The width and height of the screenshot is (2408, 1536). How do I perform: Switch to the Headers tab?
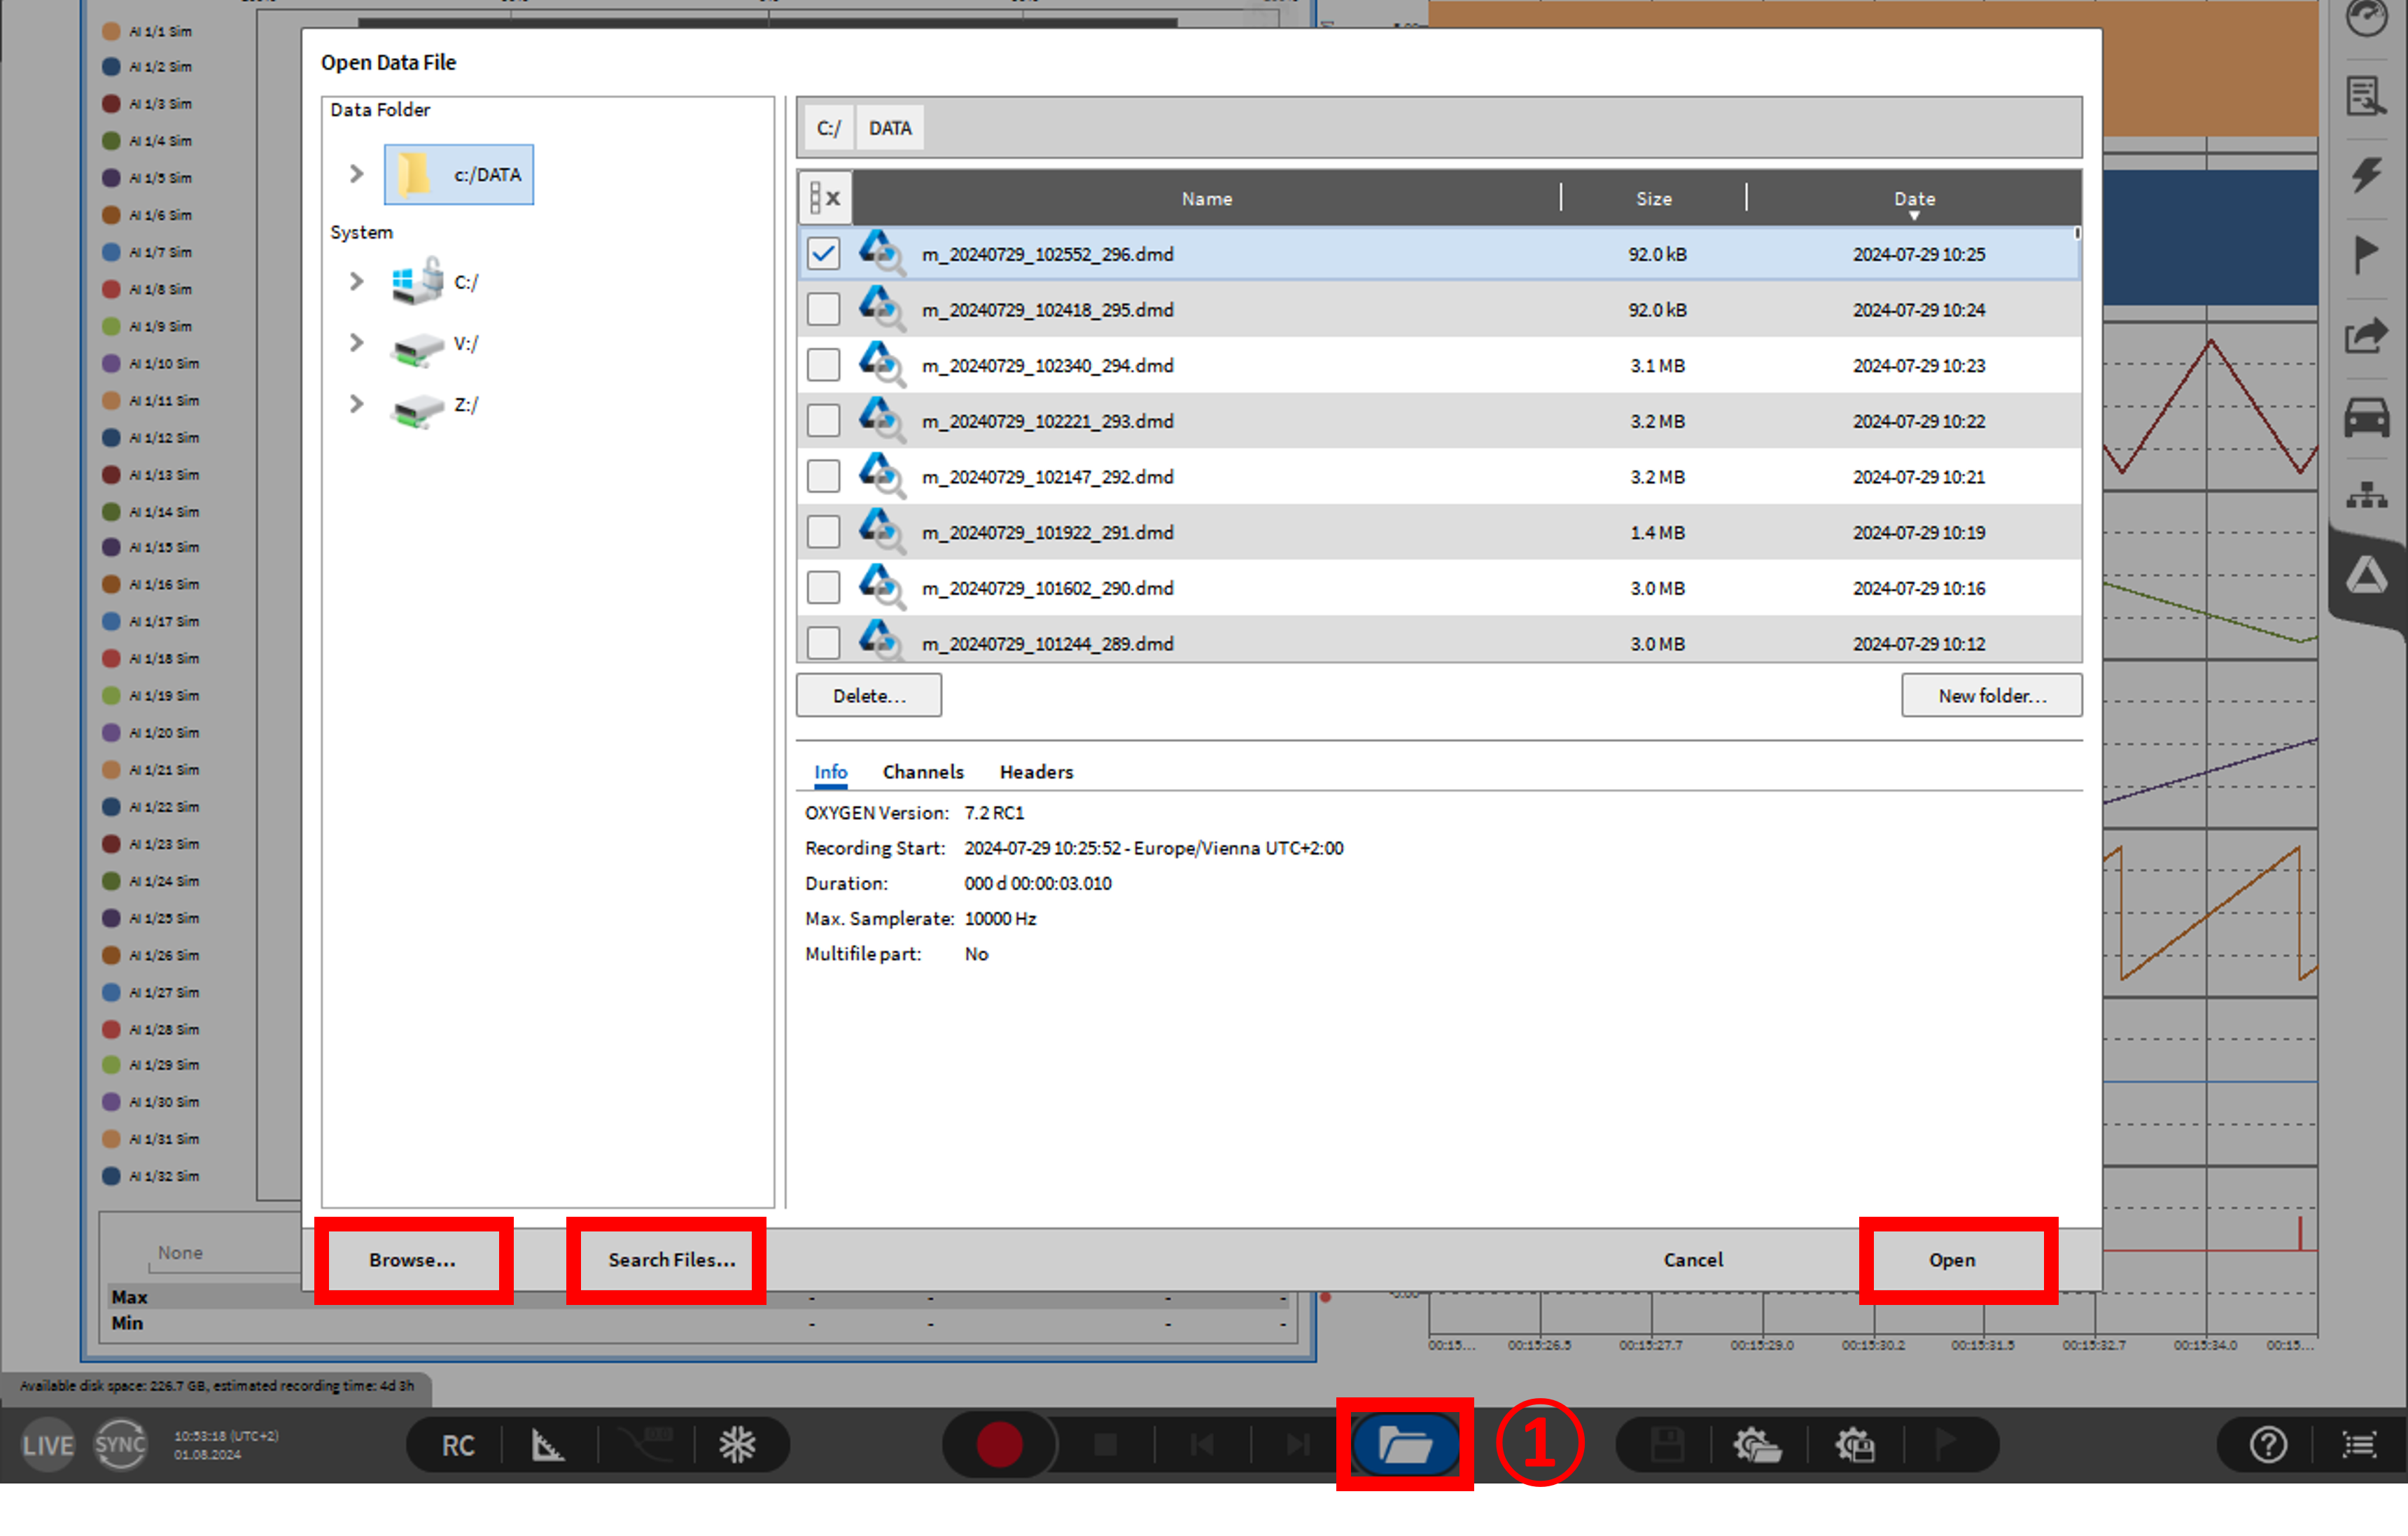click(x=1036, y=771)
